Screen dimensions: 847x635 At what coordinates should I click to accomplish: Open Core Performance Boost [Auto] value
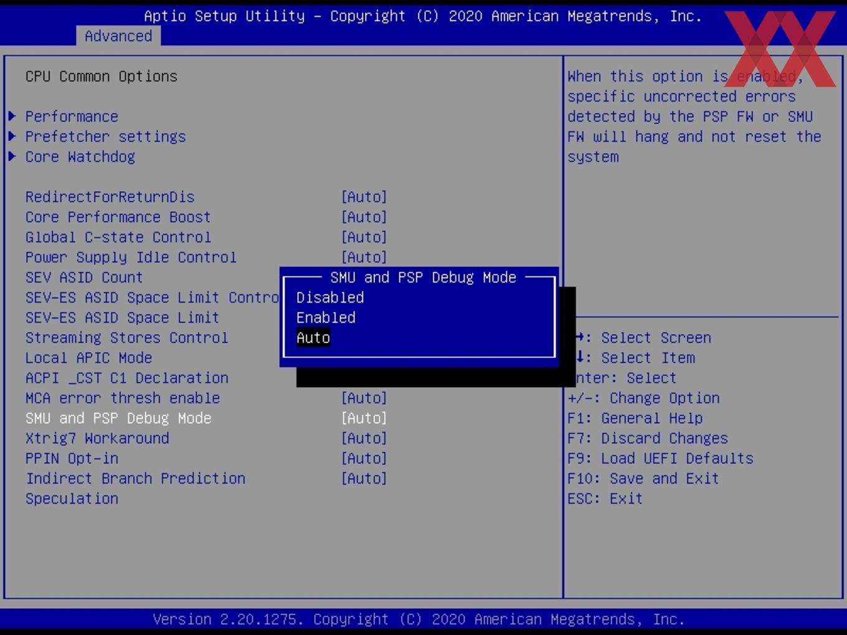tap(364, 217)
